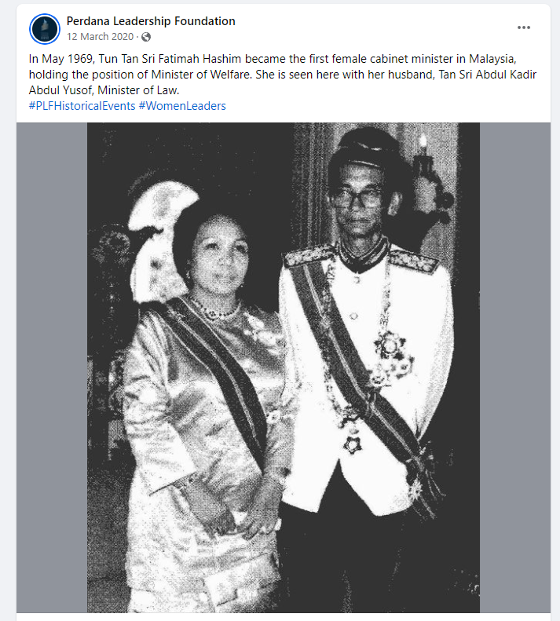Follow the #WomenLeaders hashtag
The width and height of the screenshot is (560, 621).
click(182, 106)
